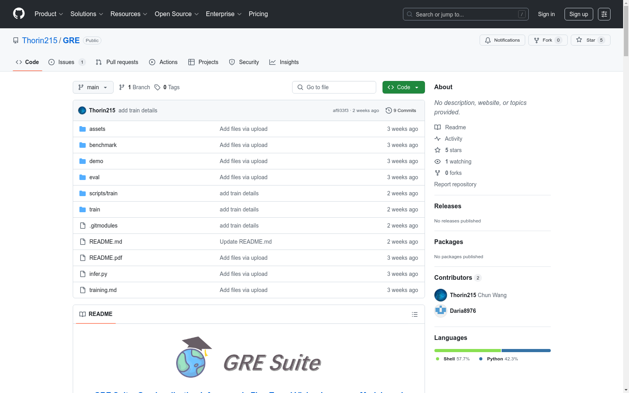
Task: Open the green Code dropdown button
Action: (x=404, y=87)
